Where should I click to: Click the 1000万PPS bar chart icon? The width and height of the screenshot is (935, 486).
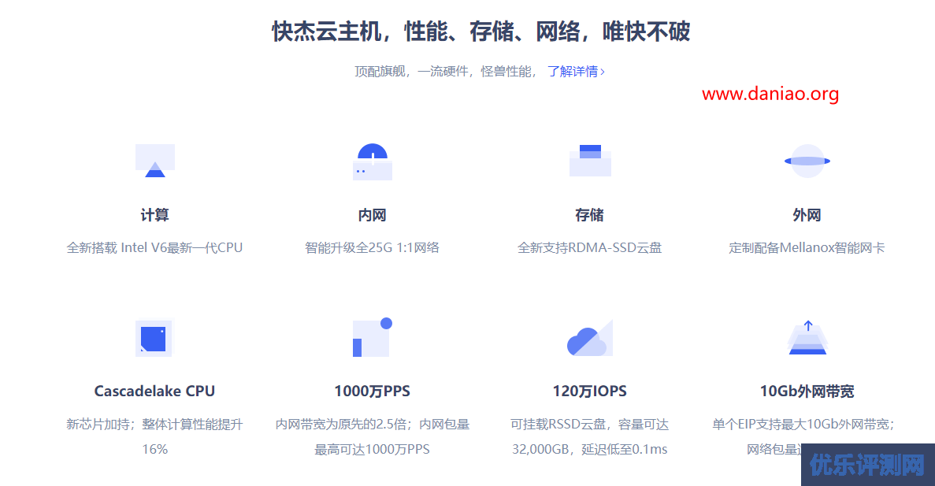click(371, 337)
